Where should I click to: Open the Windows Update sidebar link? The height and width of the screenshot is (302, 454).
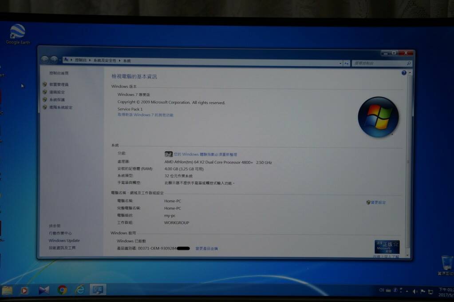tap(64, 241)
